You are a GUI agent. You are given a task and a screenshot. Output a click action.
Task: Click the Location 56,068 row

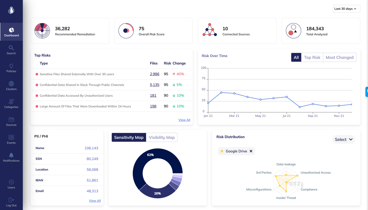pos(67,170)
